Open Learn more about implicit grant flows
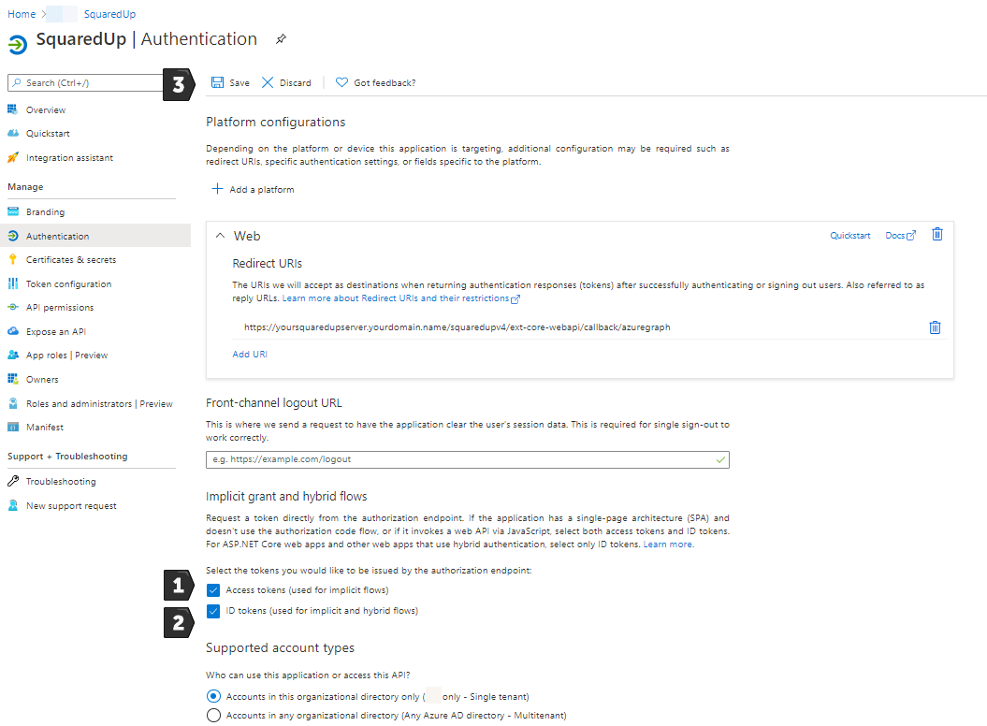987x726 pixels. (667, 544)
